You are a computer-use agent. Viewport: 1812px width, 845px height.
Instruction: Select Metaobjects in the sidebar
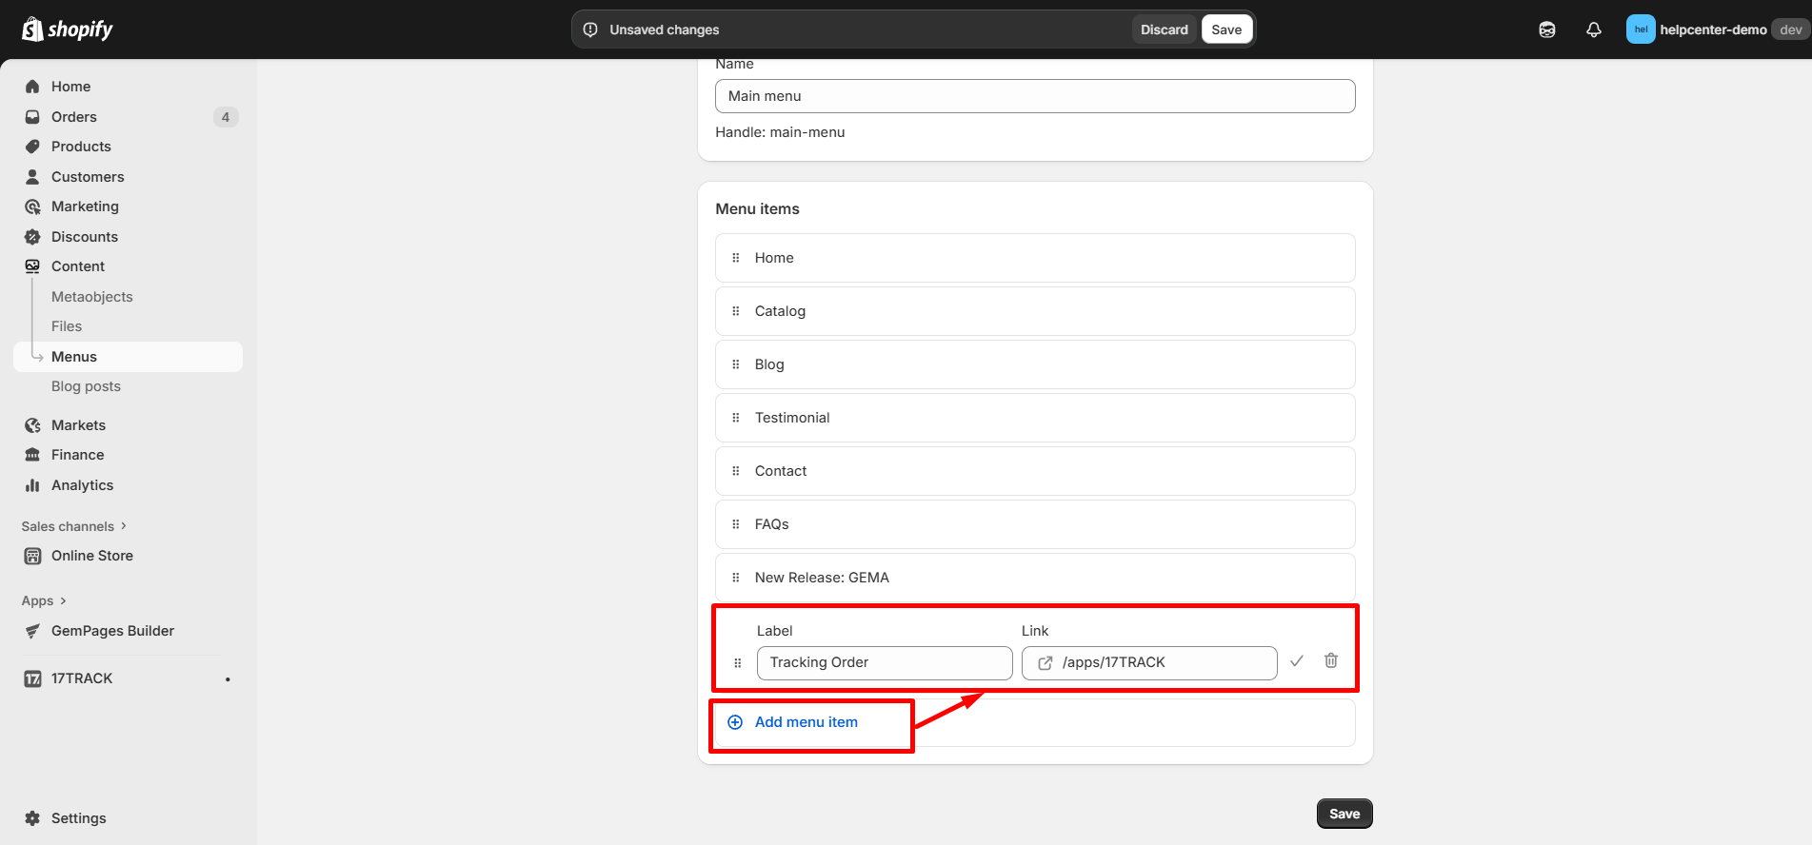tap(92, 297)
